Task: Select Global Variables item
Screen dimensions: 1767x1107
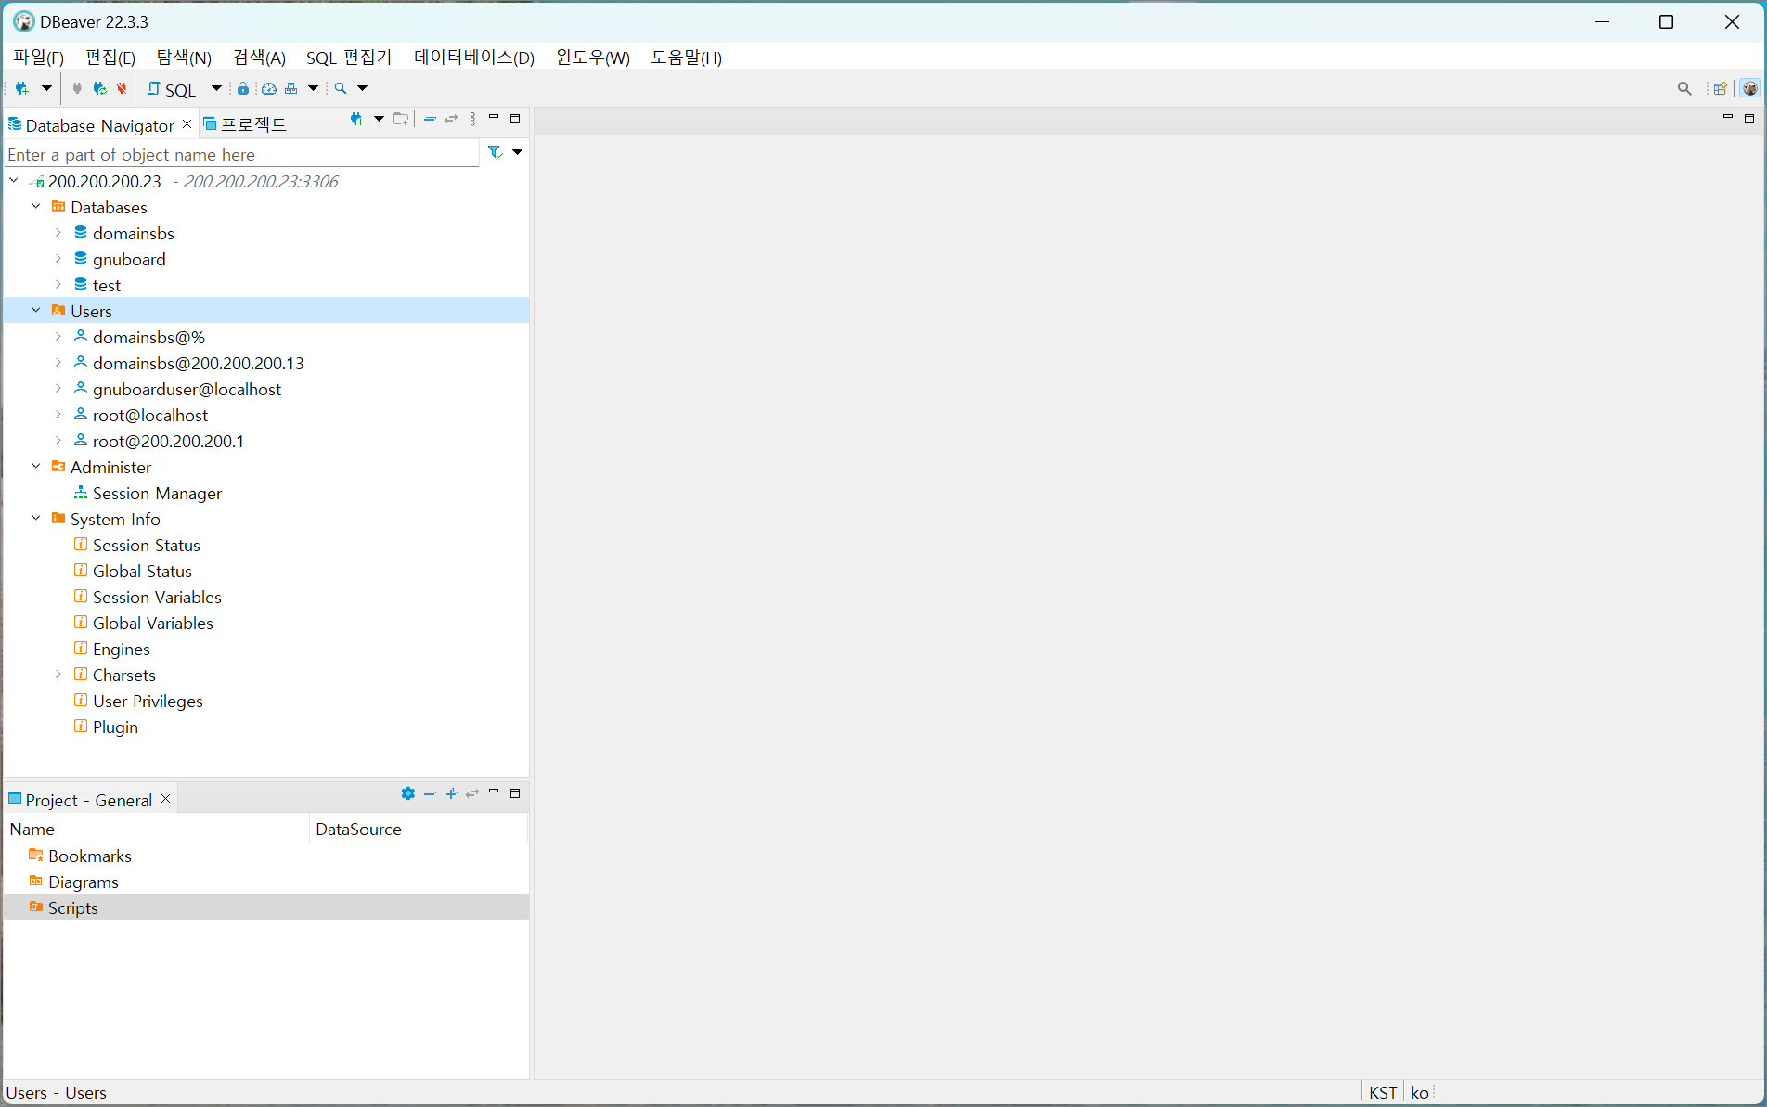Action: click(x=152, y=624)
